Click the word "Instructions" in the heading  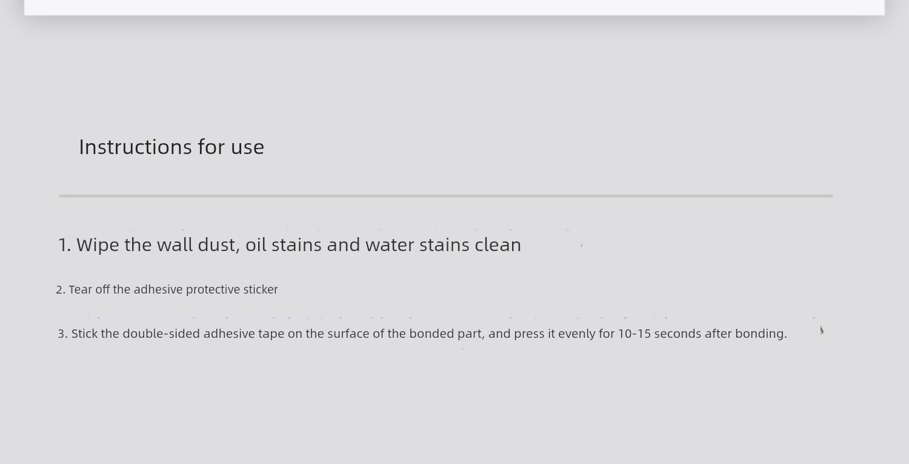[129, 147]
